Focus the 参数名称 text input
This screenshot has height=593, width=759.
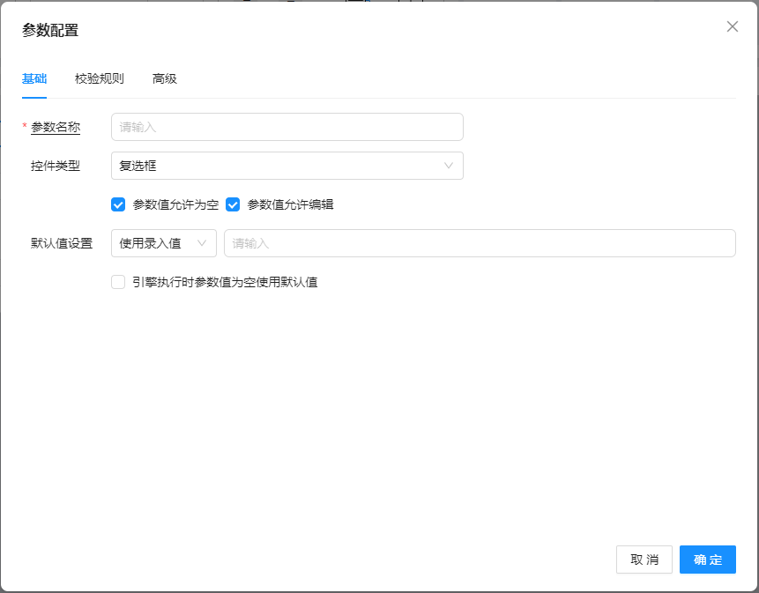pos(286,127)
